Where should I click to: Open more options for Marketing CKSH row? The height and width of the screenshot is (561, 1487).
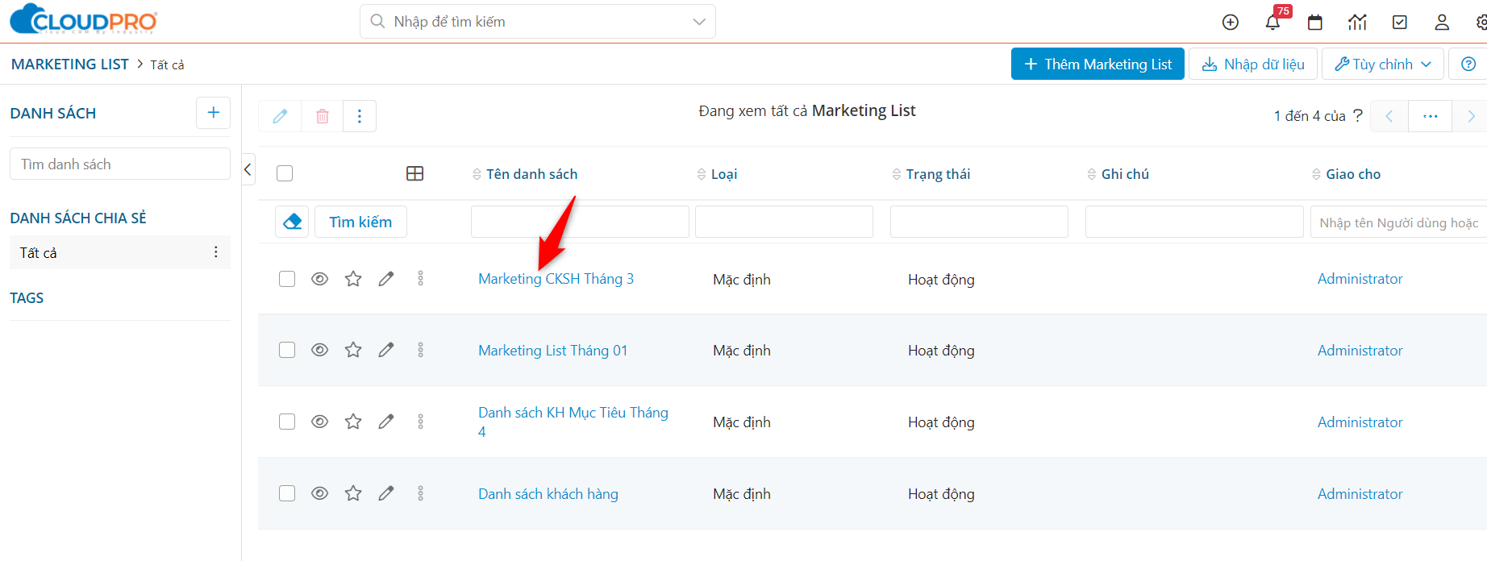tap(420, 279)
